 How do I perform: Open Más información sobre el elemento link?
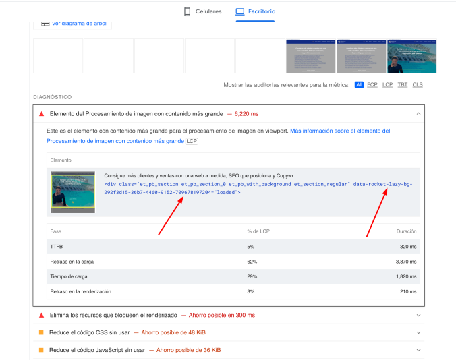(340, 131)
